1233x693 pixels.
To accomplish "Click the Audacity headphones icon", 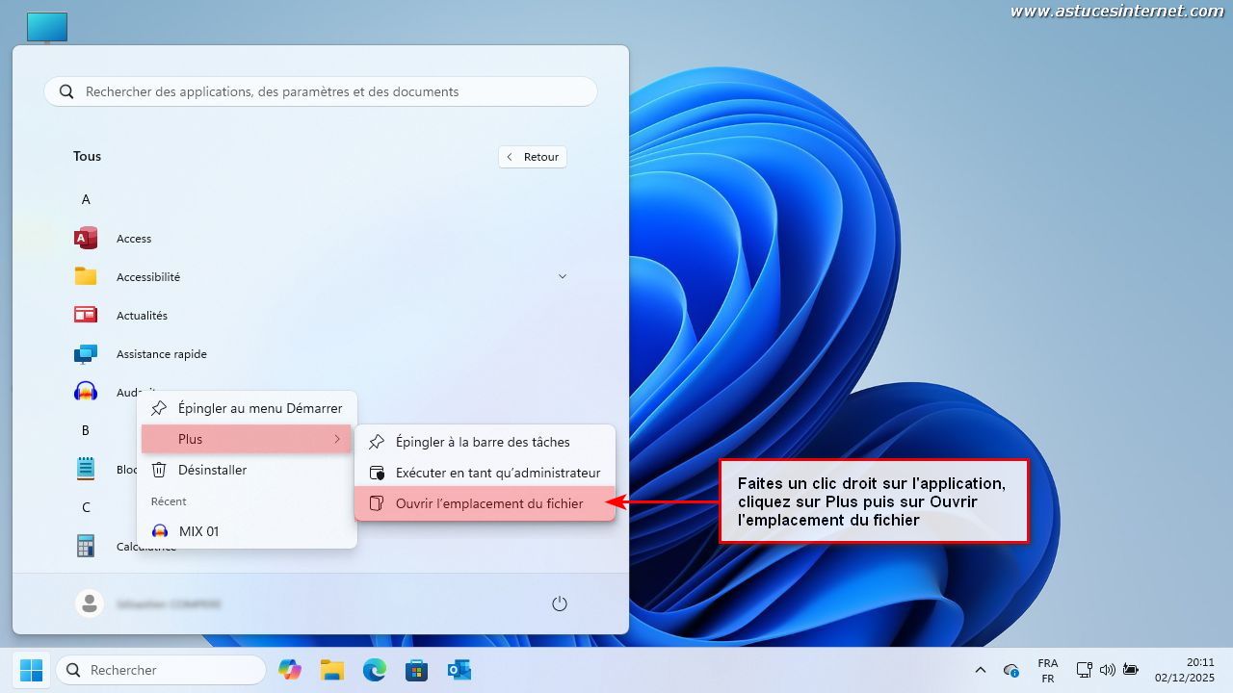I will [x=86, y=392].
